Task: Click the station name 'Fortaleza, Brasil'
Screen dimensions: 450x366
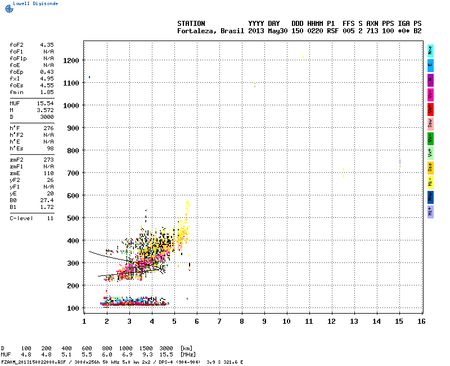Action: pos(210,31)
